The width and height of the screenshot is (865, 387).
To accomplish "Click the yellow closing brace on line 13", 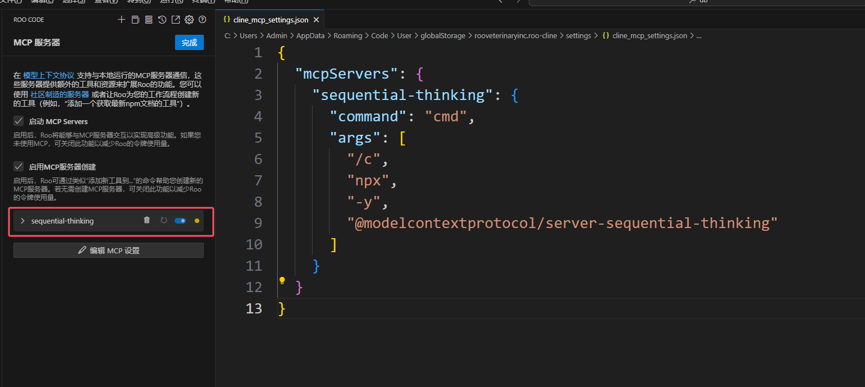I will [x=282, y=308].
